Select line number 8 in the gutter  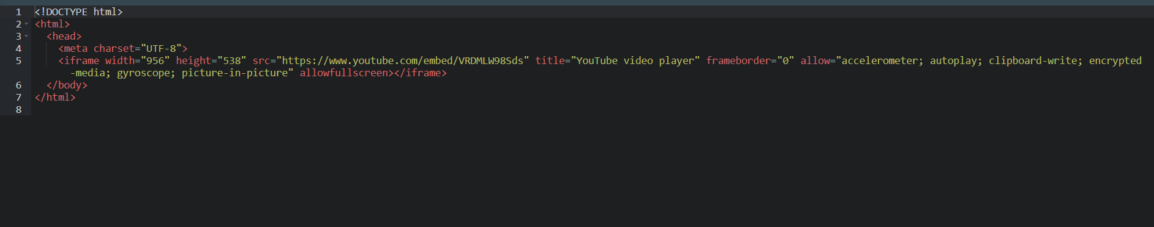pos(18,109)
